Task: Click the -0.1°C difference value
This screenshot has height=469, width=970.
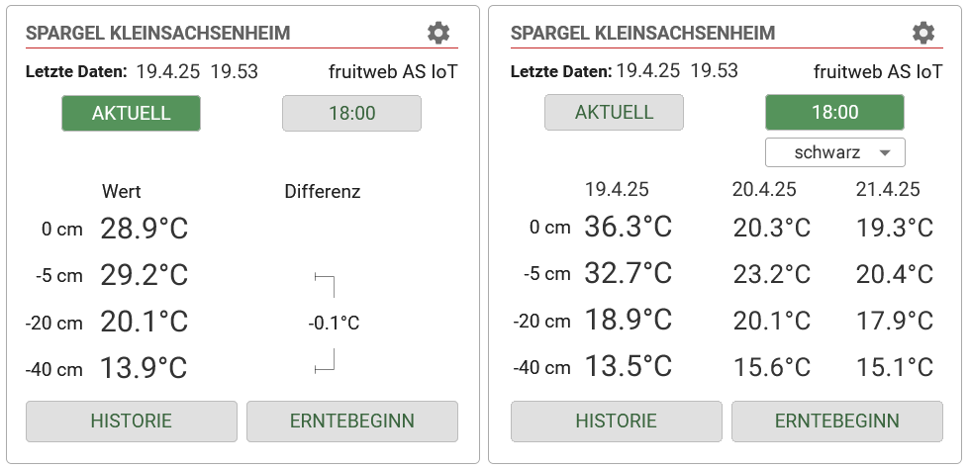Action: tap(334, 323)
